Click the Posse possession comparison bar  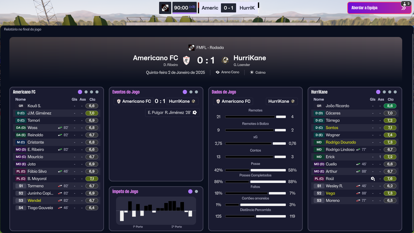pos(255,170)
